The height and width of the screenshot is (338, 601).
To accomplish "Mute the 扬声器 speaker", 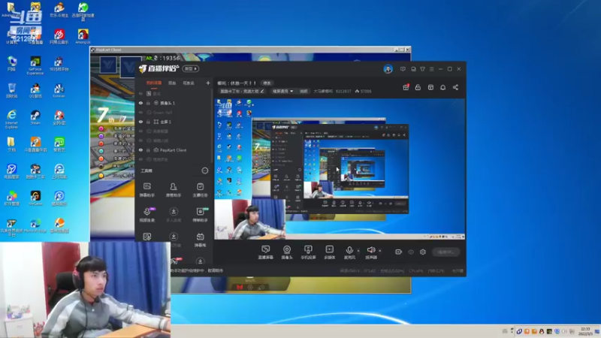I will [370, 252].
